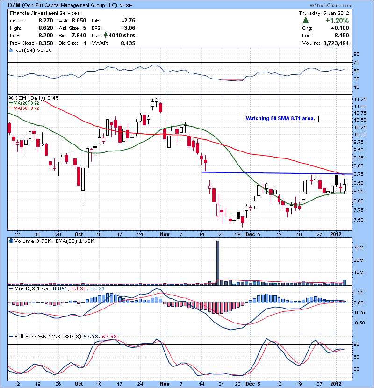This screenshot has width=374, height=388.
Task: Click the red MA(50) legend dash
Action: (11, 108)
